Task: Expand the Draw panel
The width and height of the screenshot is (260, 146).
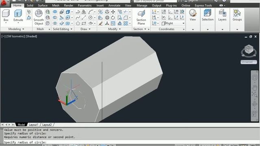Action: tap(85, 29)
